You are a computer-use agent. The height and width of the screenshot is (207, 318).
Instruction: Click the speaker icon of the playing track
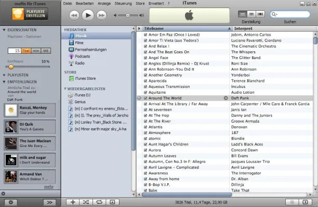click(139, 98)
